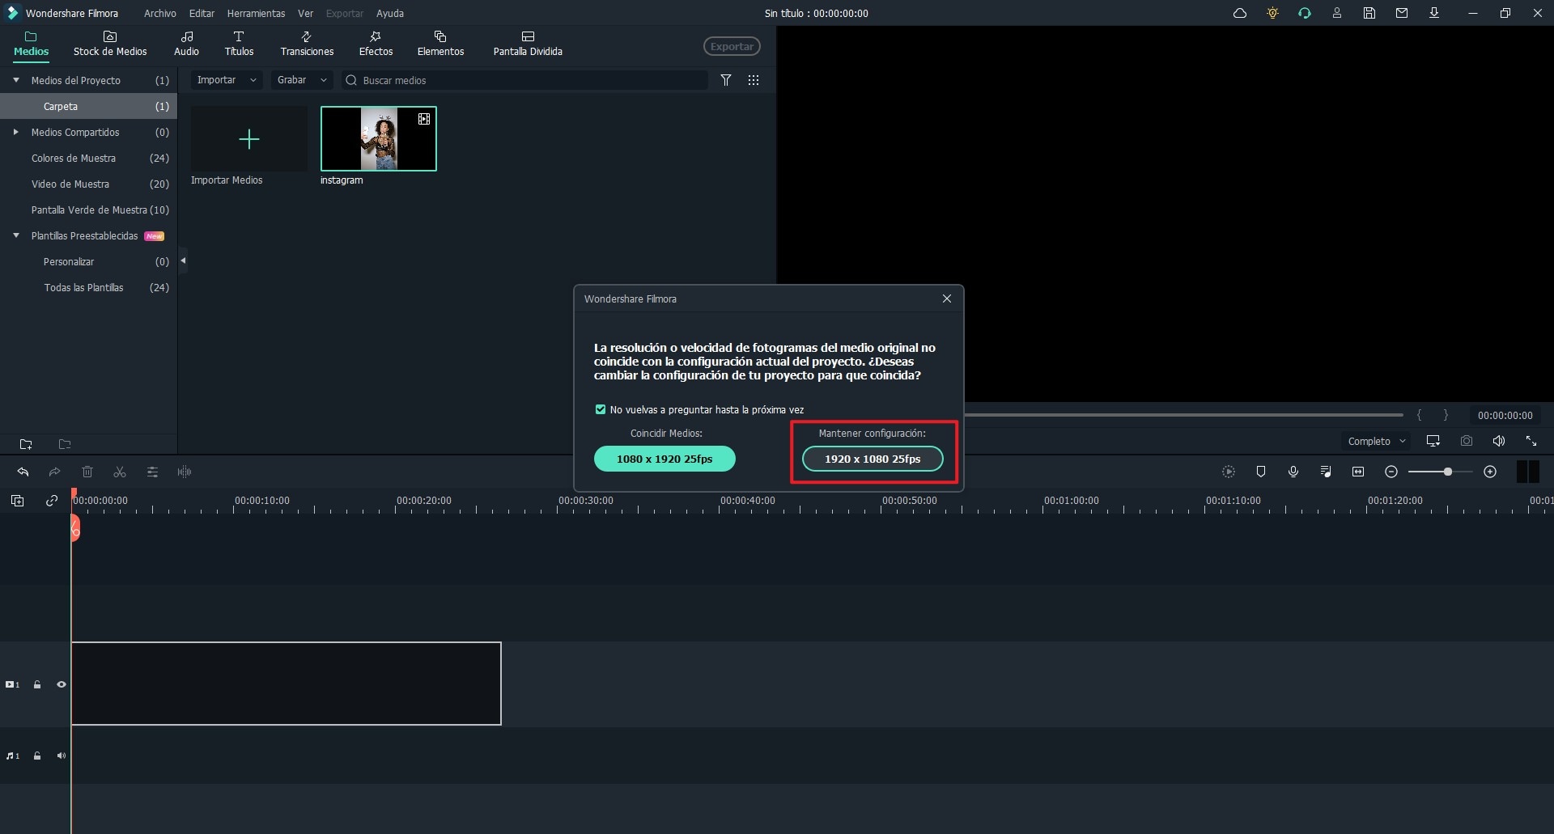The image size is (1554, 834).
Task: Hide video track 1 with the eye icon
Action: 62,684
